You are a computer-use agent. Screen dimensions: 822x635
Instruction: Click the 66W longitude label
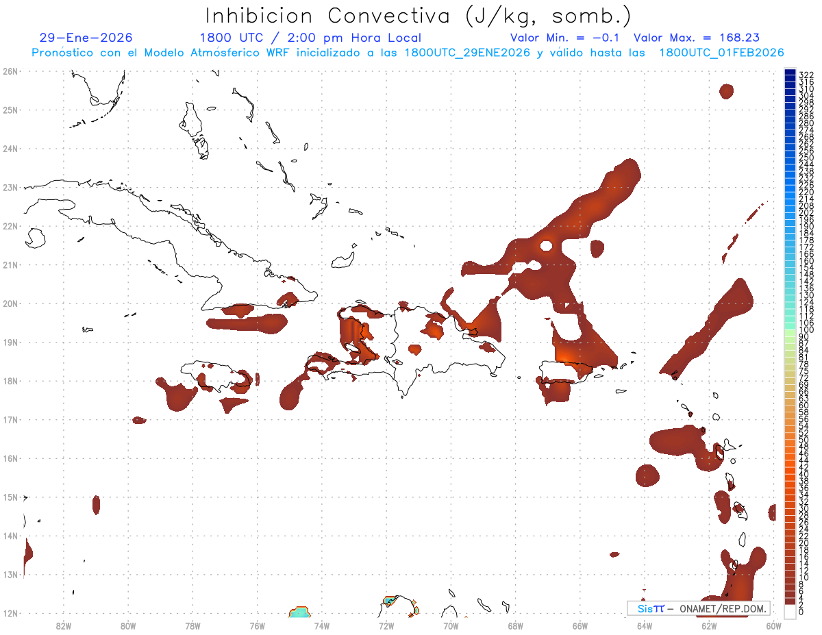click(580, 625)
